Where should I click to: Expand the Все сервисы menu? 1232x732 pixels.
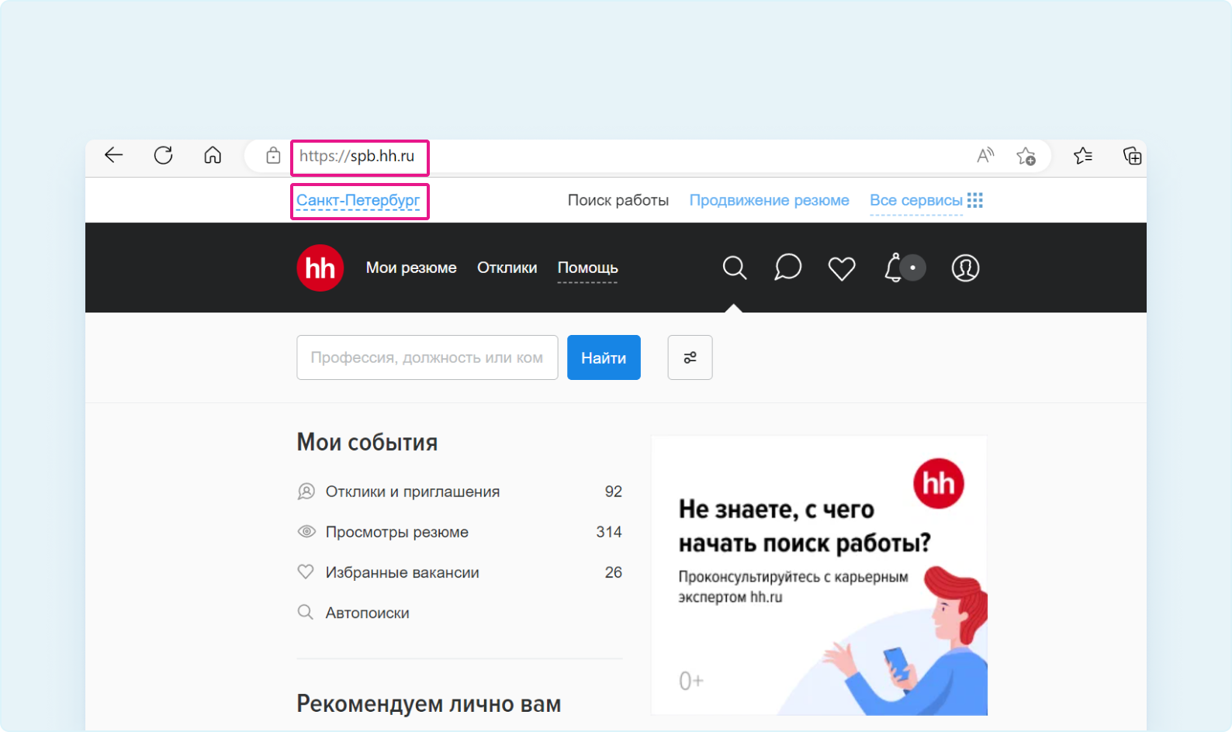(916, 200)
